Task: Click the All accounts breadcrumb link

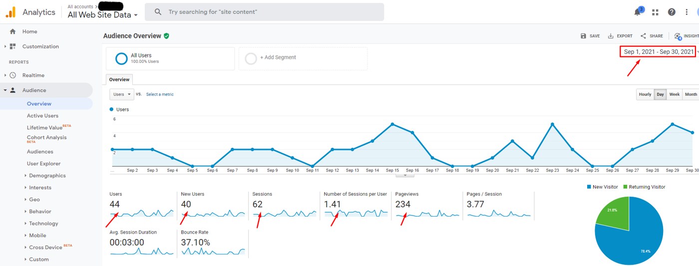Action: coord(80,6)
